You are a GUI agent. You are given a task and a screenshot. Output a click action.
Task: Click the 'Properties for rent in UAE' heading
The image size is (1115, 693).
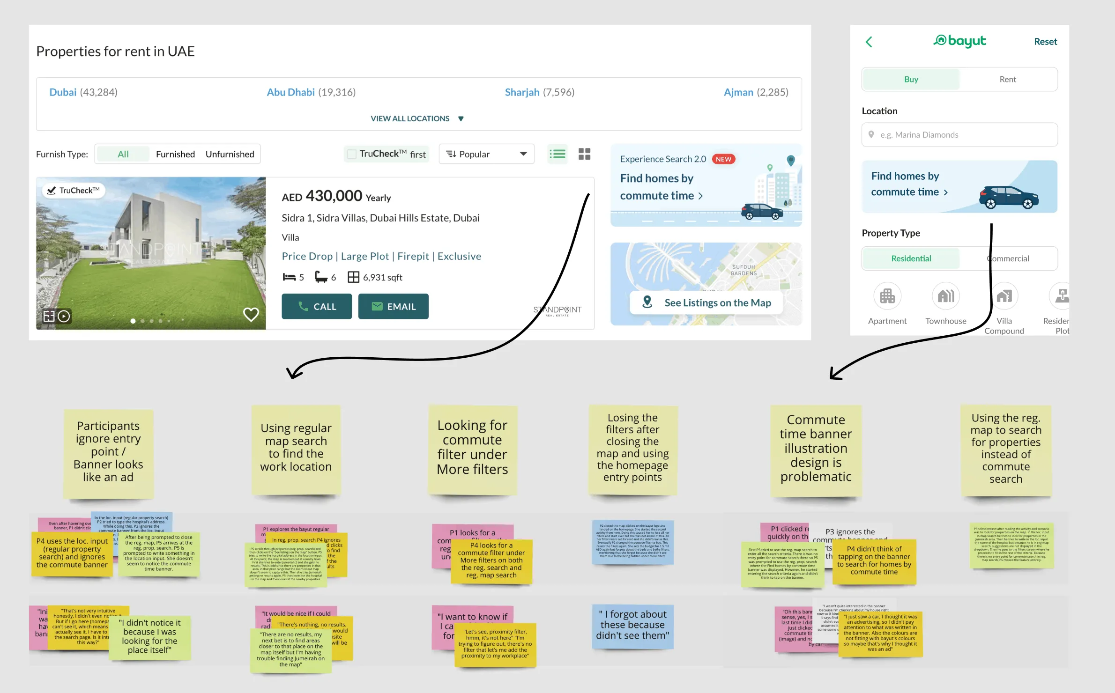tap(115, 51)
